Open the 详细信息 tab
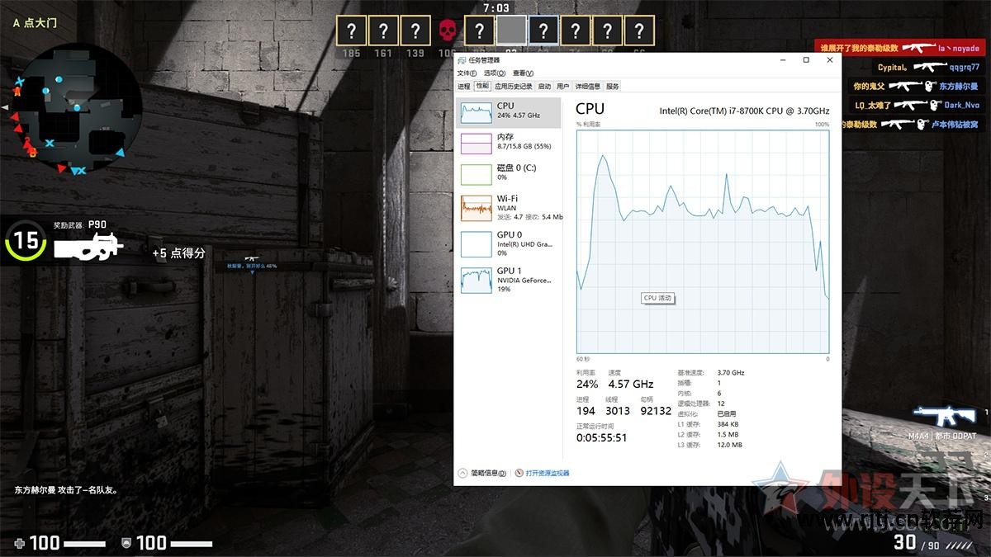The height and width of the screenshot is (557, 991). click(588, 86)
